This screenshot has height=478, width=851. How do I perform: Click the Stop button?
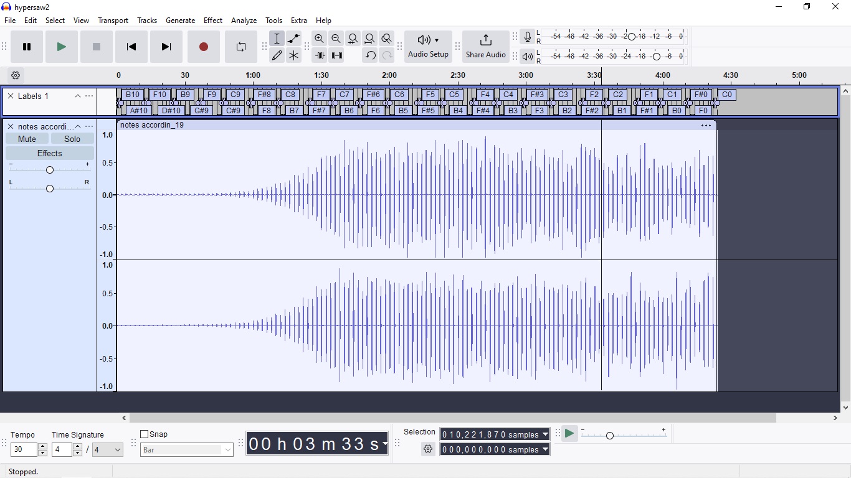[x=96, y=47]
